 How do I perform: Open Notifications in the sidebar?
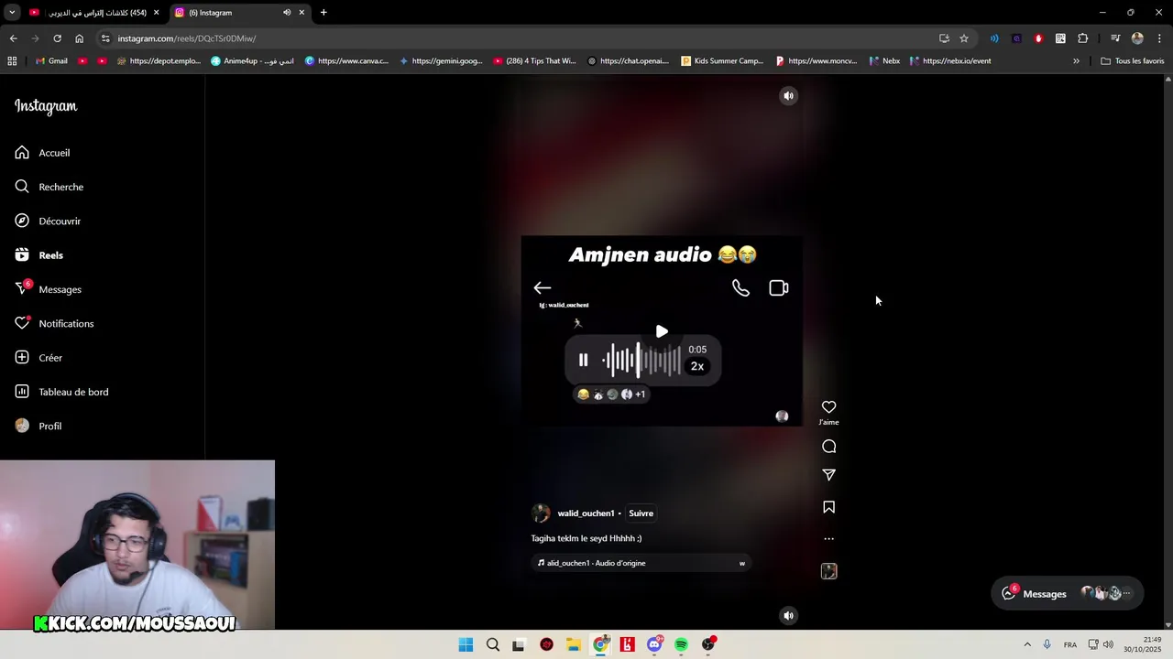click(54, 323)
